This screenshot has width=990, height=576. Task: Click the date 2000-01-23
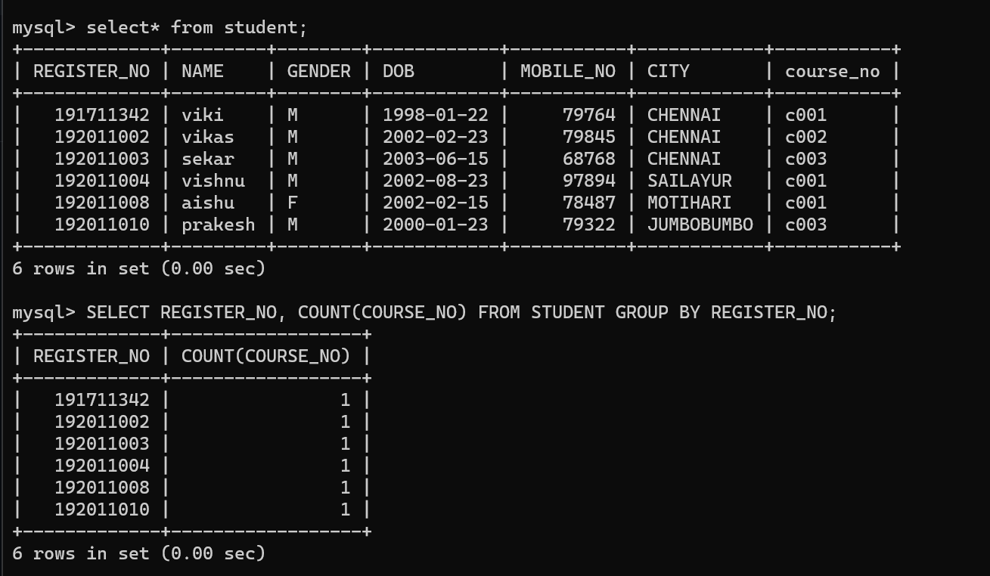(436, 225)
